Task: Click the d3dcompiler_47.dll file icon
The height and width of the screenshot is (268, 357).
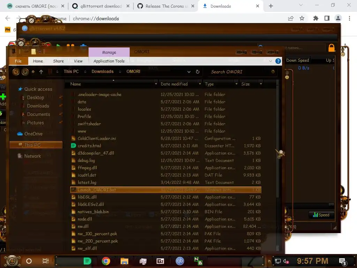Action: [x=73, y=153]
